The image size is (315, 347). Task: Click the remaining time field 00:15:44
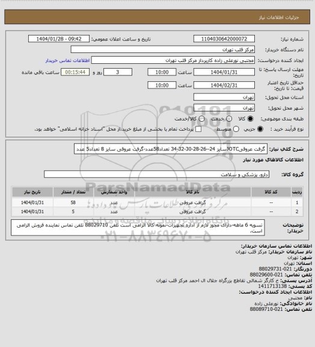(x=75, y=72)
